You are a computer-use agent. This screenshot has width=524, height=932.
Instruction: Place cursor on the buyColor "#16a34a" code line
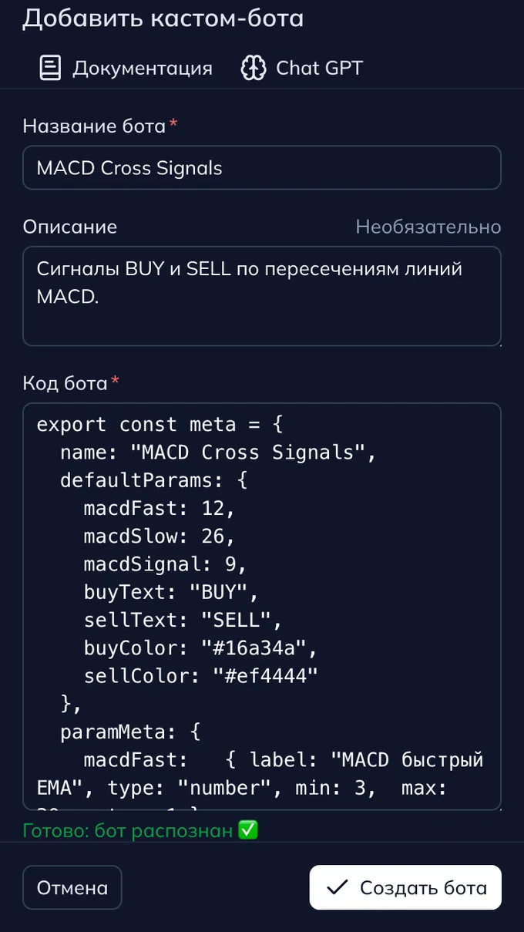(x=200, y=648)
